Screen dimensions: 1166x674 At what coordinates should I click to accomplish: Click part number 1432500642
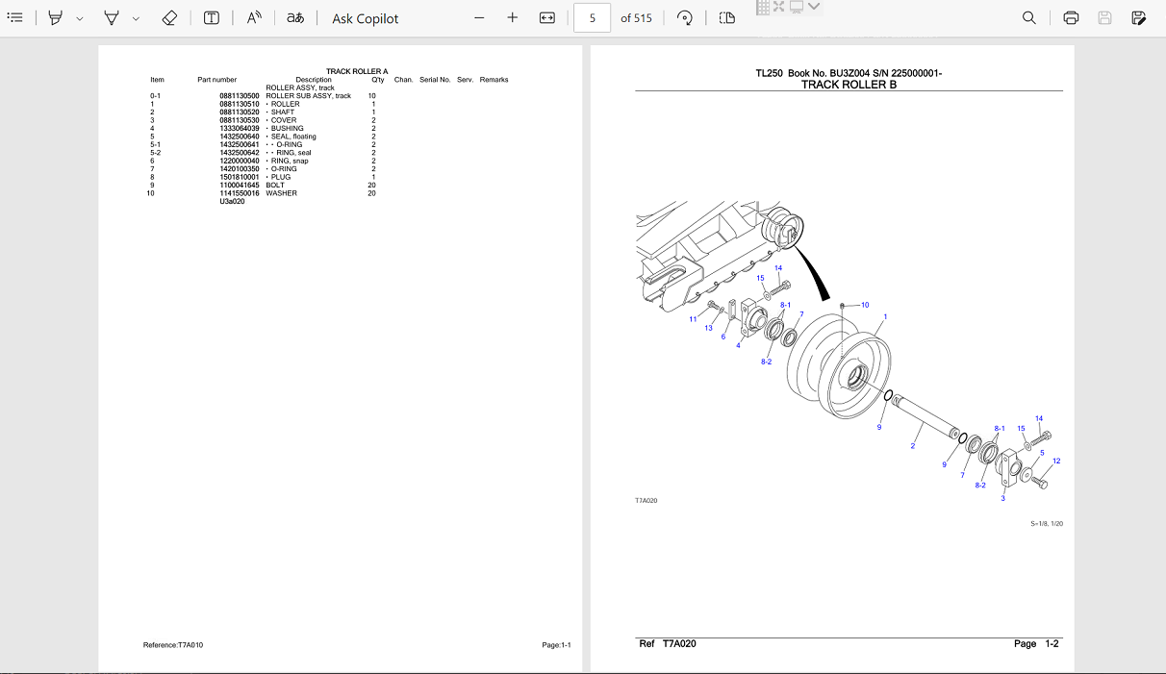coord(240,153)
